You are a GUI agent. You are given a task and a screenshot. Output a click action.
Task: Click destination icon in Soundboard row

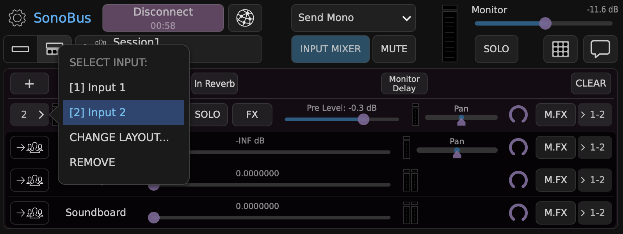[x=30, y=213]
